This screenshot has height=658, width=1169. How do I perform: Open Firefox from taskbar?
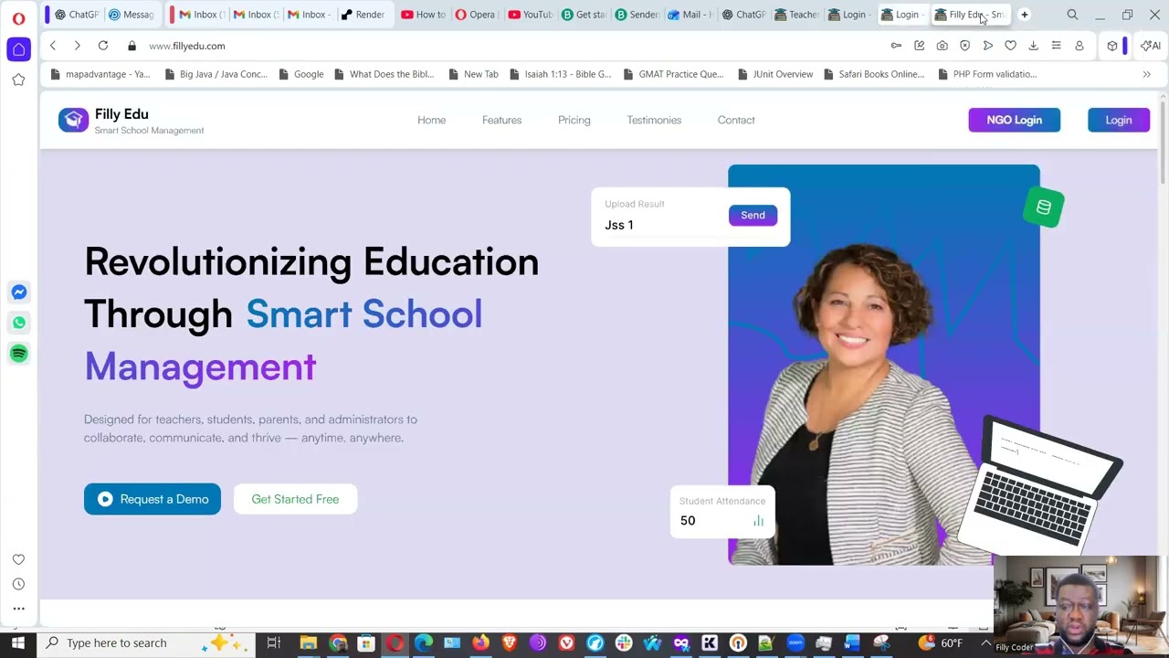click(480, 643)
